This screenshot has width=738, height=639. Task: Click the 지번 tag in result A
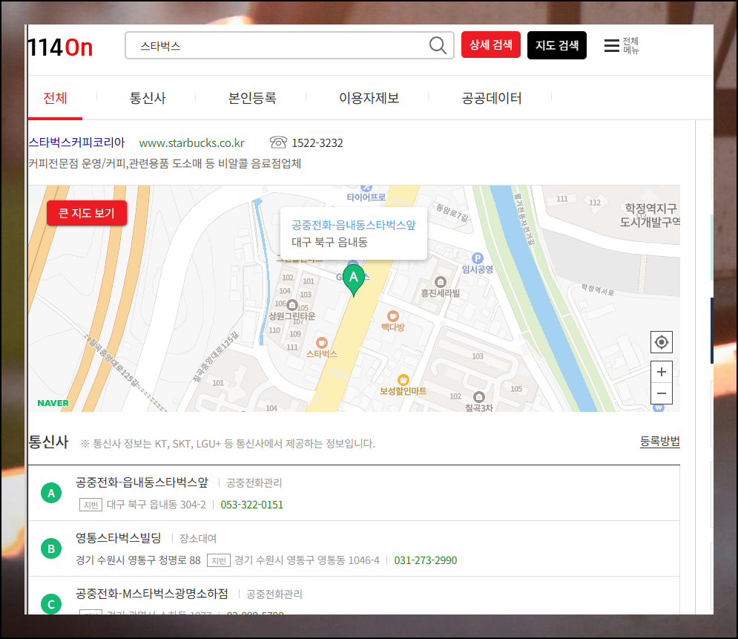pos(90,505)
